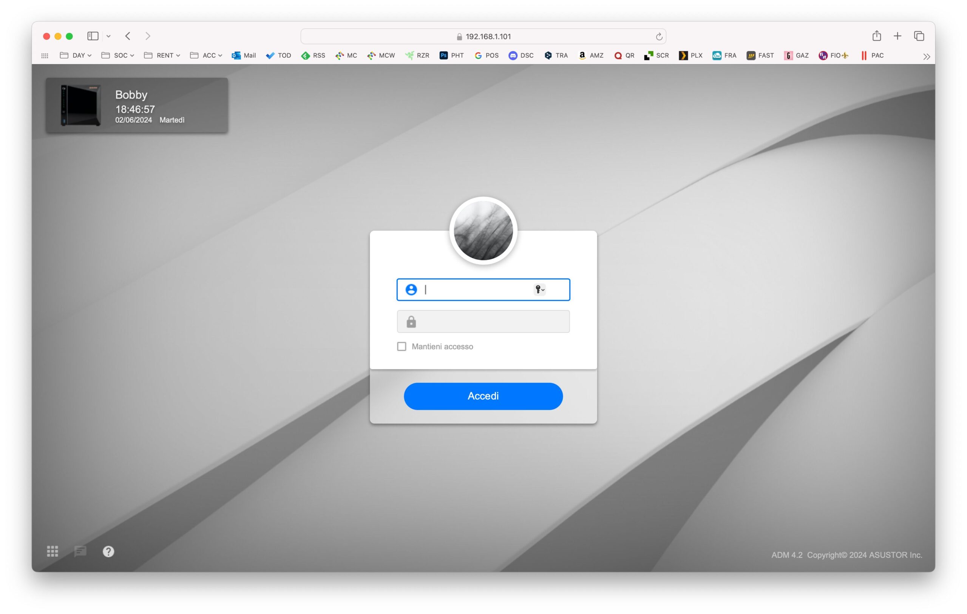The height and width of the screenshot is (614, 967).
Task: Click the Safari share icon
Action: click(876, 36)
